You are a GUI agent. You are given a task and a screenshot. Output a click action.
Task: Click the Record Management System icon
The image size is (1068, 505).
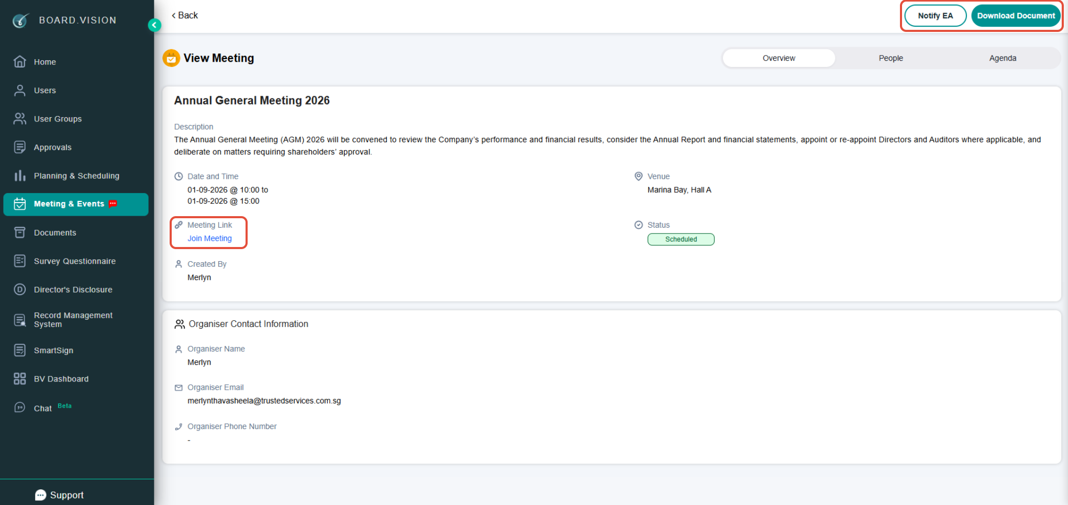click(20, 320)
